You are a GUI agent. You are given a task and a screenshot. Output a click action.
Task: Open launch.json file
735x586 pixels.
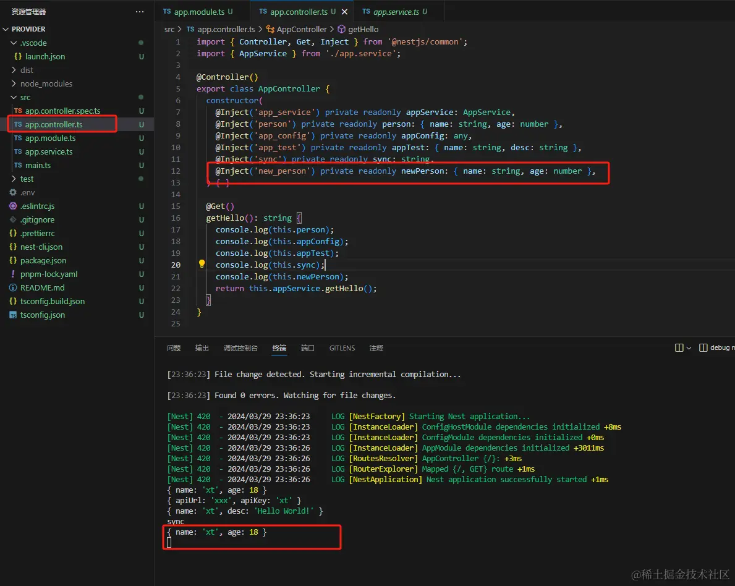click(x=45, y=56)
